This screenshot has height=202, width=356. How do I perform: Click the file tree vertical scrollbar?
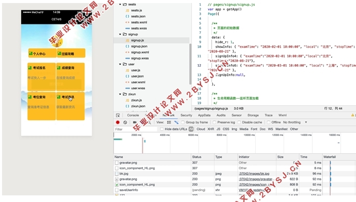coord(190,64)
